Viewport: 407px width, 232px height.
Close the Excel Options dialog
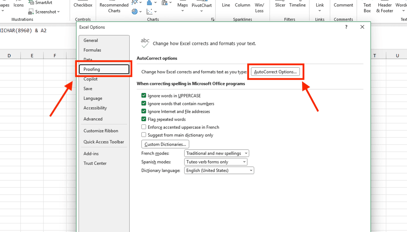(362, 27)
